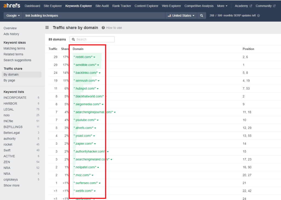Image resolution: width=281 pixels, height=200 pixels.
Task: Click the Traffic column header
Action: pos(53,49)
